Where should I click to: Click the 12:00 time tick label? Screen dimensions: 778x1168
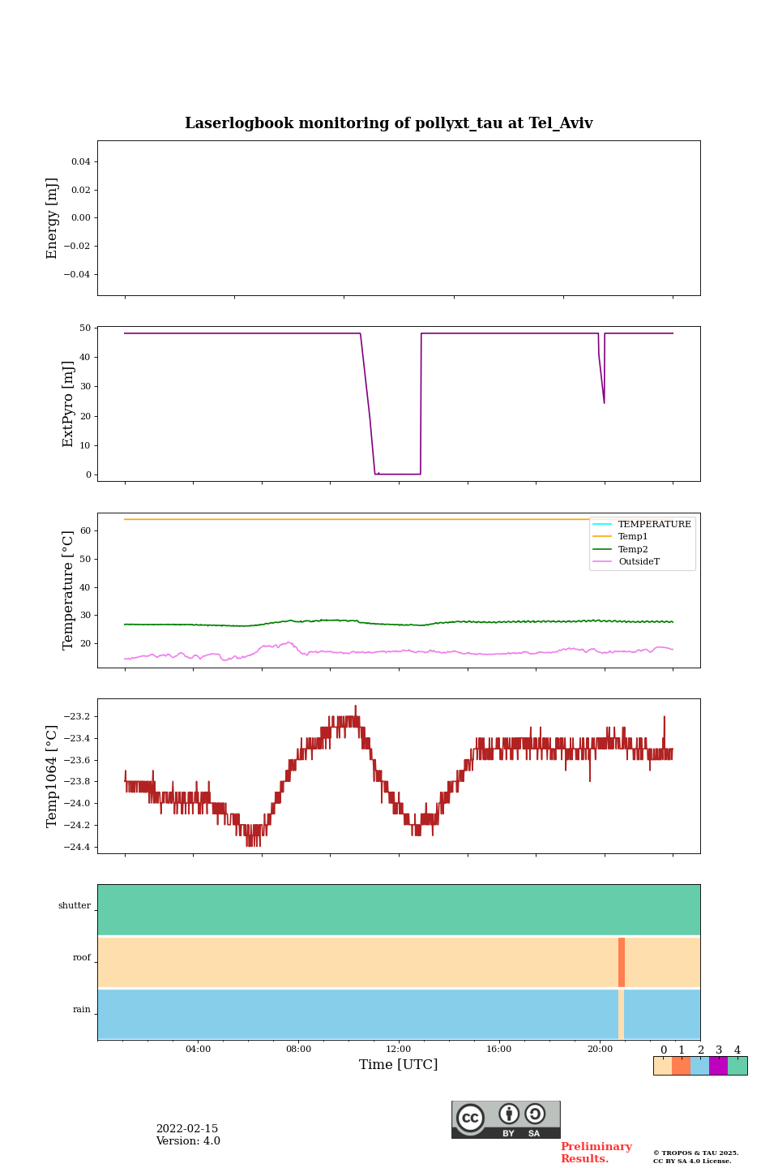[x=399, y=1049]
